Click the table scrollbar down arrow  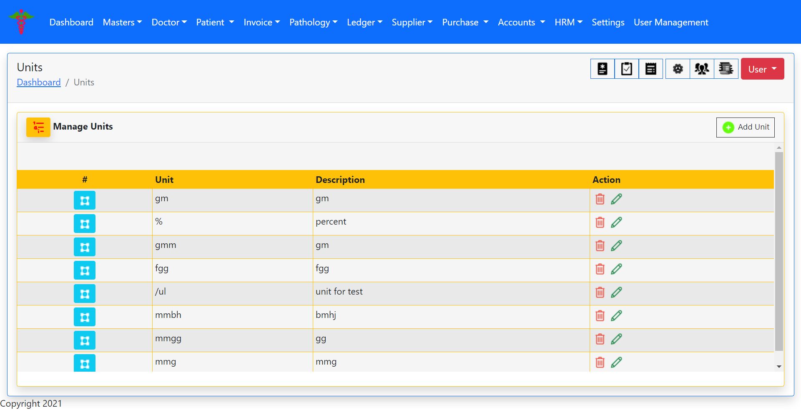[778, 367]
